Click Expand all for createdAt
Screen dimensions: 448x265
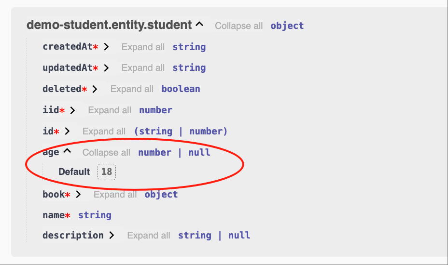pyautogui.click(x=143, y=47)
